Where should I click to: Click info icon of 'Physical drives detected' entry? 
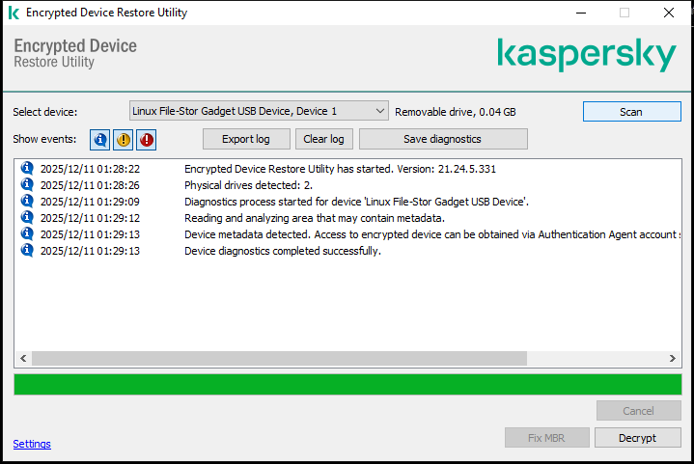tap(27, 184)
